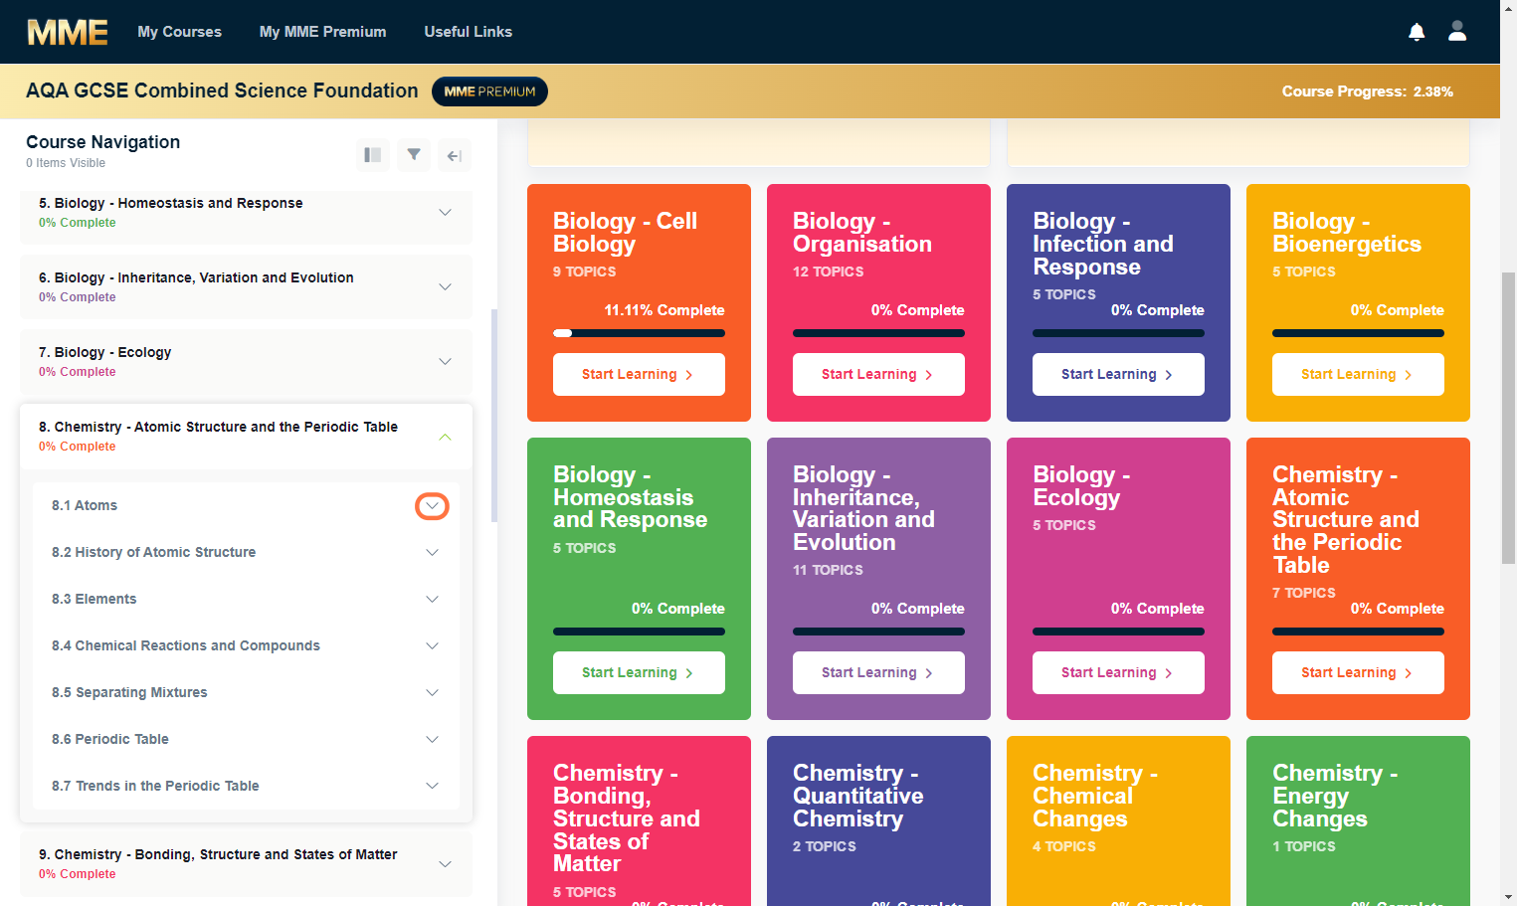Toggle the sidebar layout view icon
The height and width of the screenshot is (906, 1517).
click(x=373, y=155)
